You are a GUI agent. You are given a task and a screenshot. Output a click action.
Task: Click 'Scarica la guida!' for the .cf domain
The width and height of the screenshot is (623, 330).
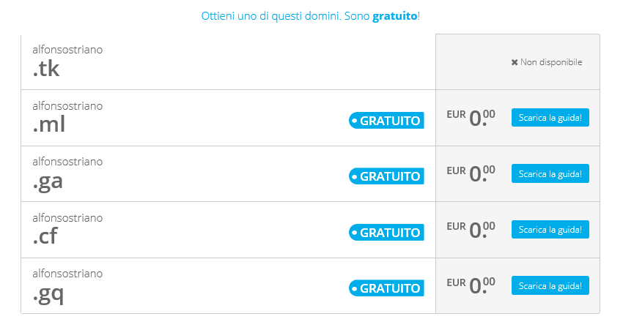coord(550,230)
